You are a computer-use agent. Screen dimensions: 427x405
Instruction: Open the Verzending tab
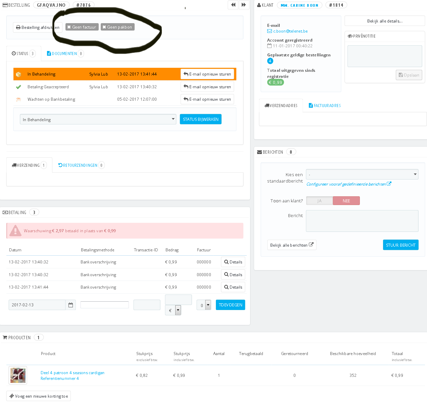(29, 165)
